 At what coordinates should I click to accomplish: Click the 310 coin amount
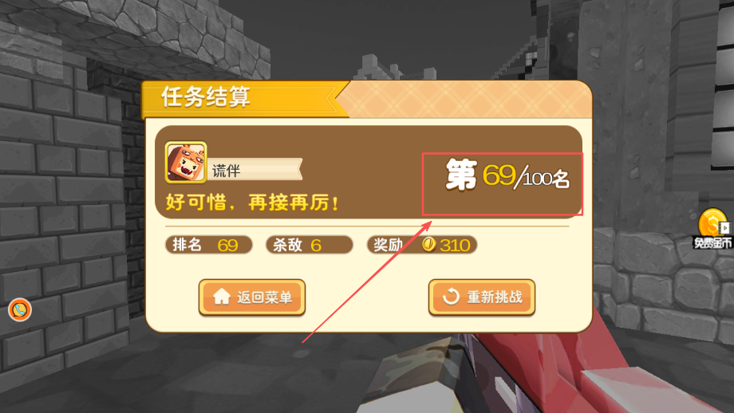(455, 245)
